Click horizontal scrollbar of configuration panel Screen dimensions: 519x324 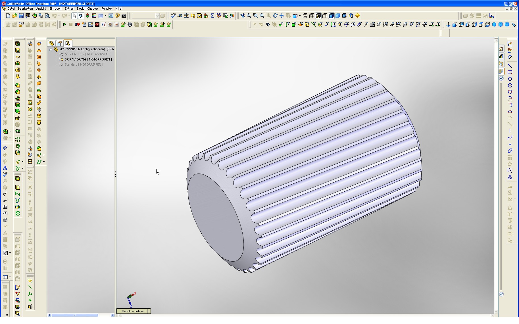[75, 315]
